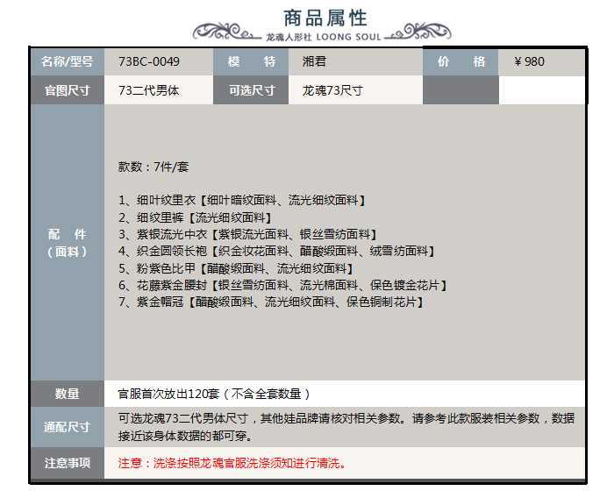This screenshot has width=614, height=498.
Task: Click the 官服首次放出120套 quantity text
Action: (214, 394)
